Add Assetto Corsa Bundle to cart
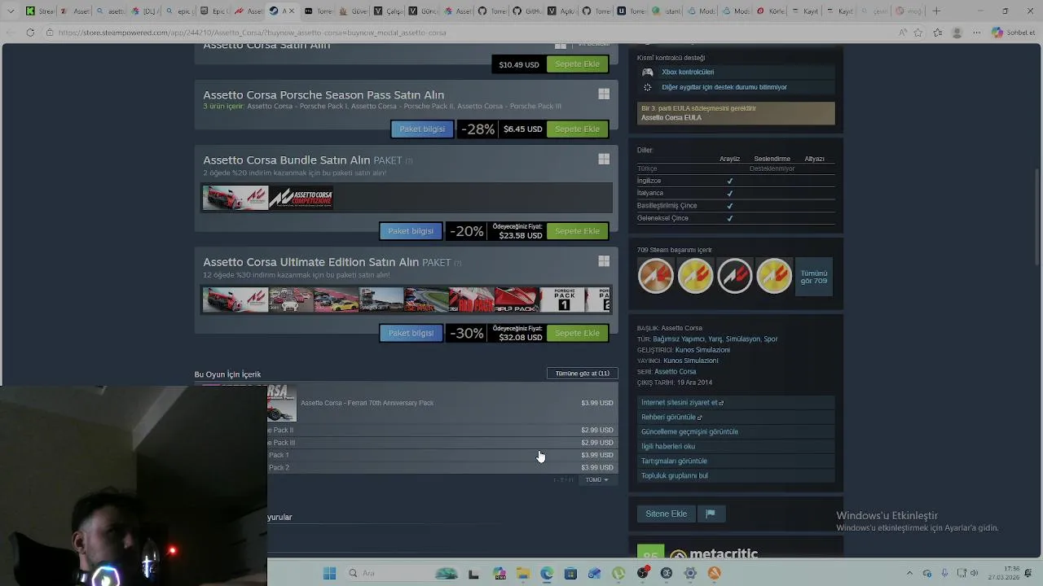 click(577, 231)
